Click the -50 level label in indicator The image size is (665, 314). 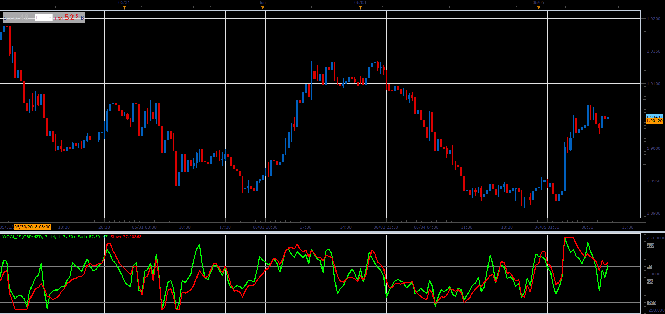pyautogui.click(x=650, y=281)
